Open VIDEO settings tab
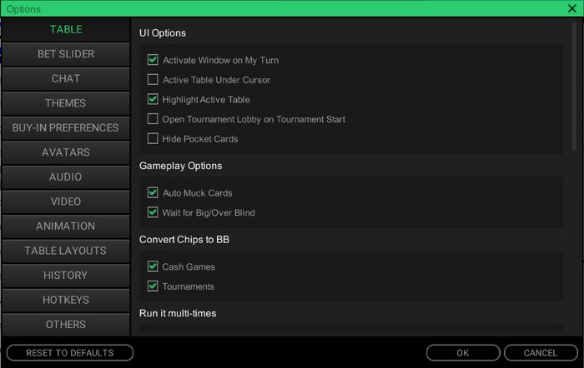Image resolution: width=584 pixels, height=368 pixels. coord(66,201)
